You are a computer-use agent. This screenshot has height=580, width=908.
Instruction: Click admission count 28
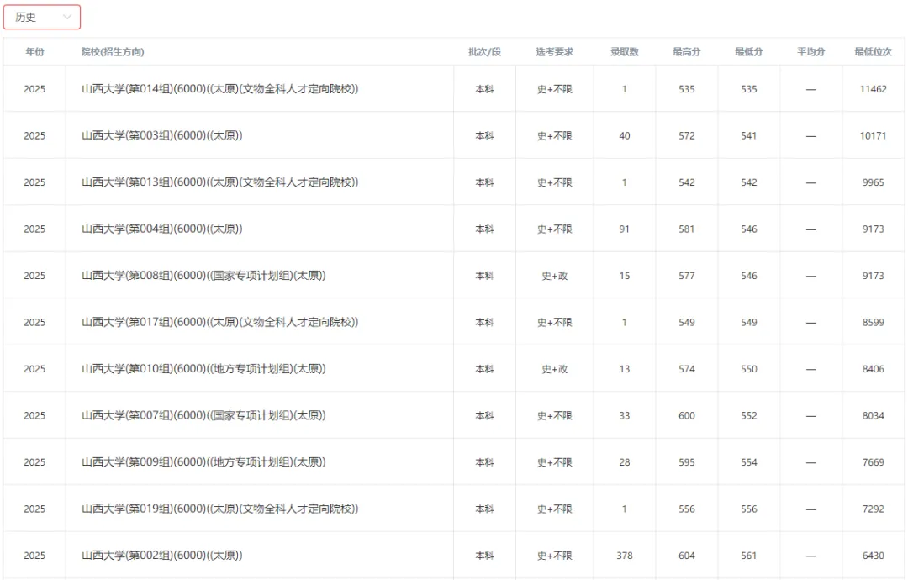[624, 462]
